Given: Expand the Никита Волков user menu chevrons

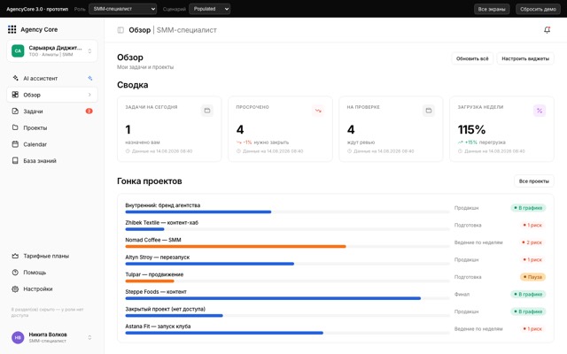Looking at the screenshot, I should [x=89, y=338].
